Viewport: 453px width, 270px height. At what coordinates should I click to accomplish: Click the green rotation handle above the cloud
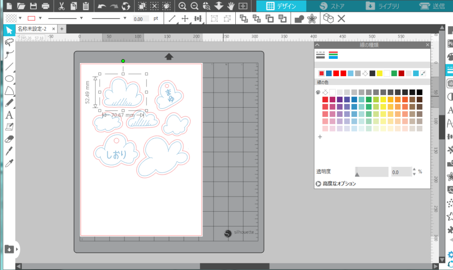point(123,61)
